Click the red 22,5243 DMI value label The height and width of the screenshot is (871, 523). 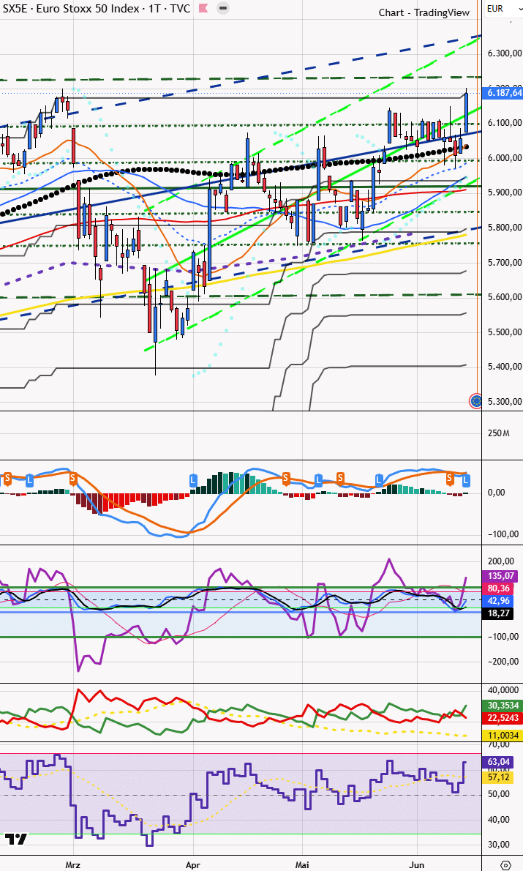pyautogui.click(x=503, y=718)
